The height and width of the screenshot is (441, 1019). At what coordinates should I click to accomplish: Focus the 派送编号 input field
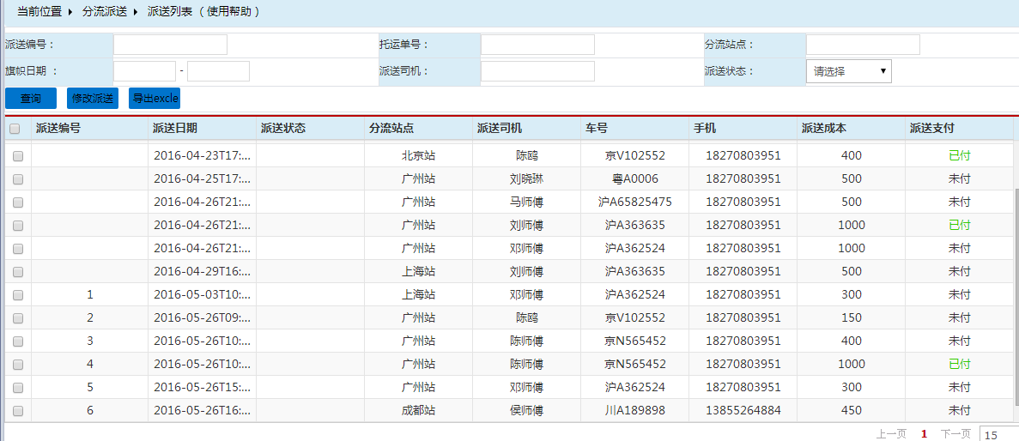[170, 45]
